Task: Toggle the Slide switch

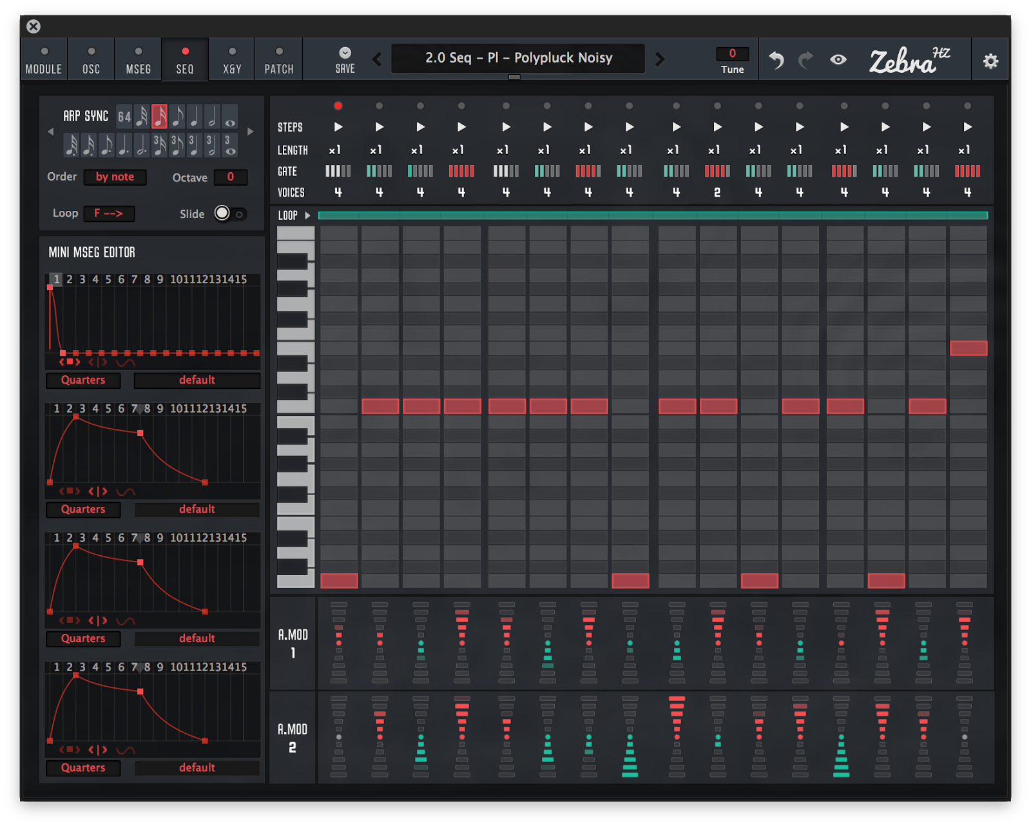Action: (229, 213)
